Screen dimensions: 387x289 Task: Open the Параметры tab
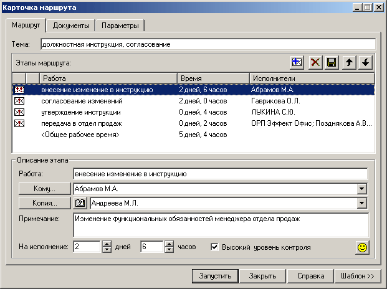pos(120,26)
